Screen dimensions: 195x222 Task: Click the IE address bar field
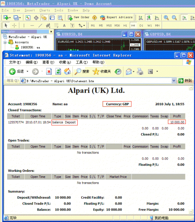96,81
